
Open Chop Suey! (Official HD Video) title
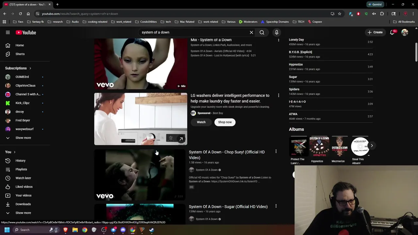[227, 155]
